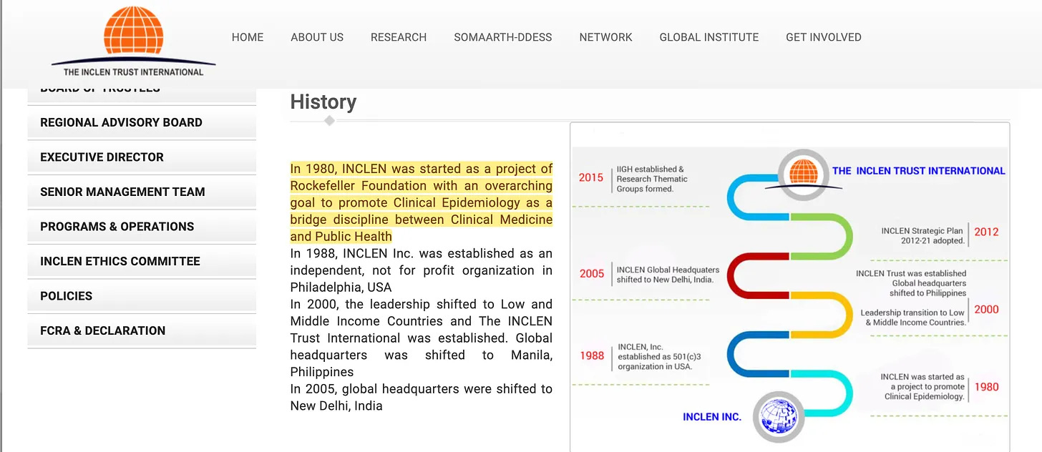Click the history timeline infographic image
Image resolution: width=1042 pixels, height=452 pixels.
tap(790, 288)
